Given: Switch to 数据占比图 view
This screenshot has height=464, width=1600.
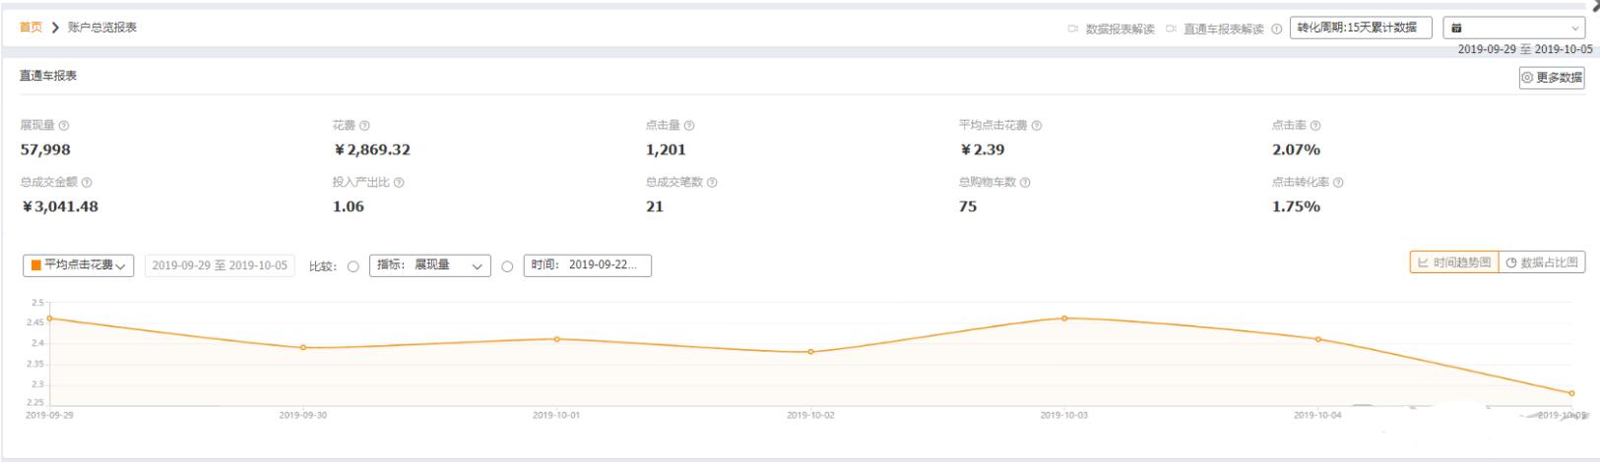Looking at the screenshot, I should [x=1542, y=262].
